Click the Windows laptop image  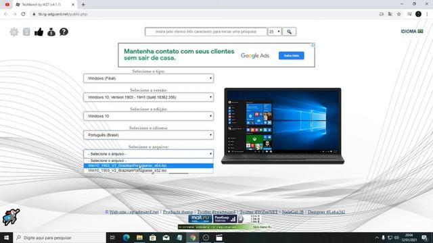click(x=283, y=126)
